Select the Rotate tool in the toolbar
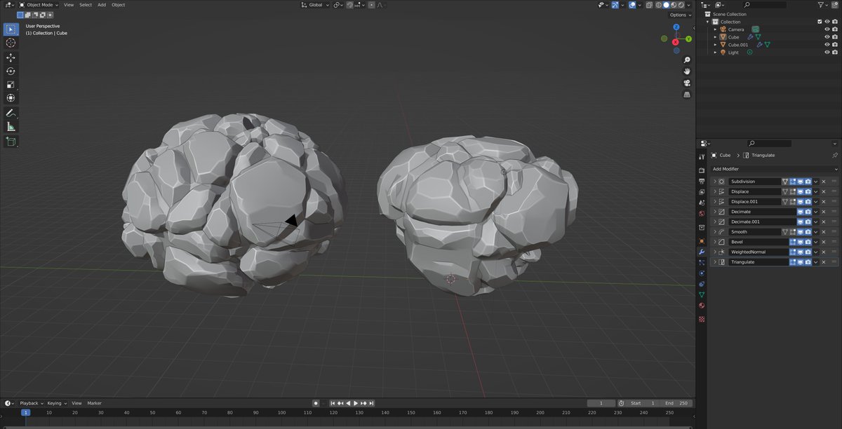 (11, 71)
